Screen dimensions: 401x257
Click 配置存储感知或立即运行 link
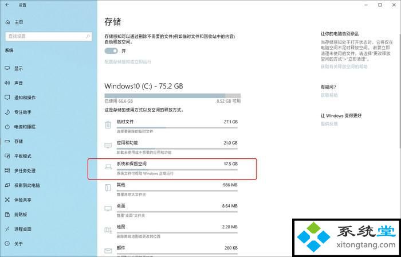pyautogui.click(x=128, y=62)
